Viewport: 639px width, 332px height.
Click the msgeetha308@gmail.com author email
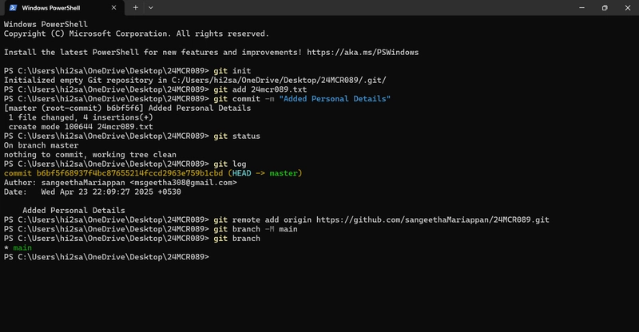184,183
